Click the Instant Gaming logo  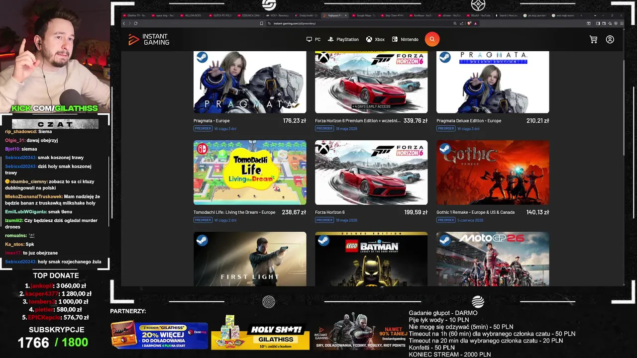[x=149, y=39]
